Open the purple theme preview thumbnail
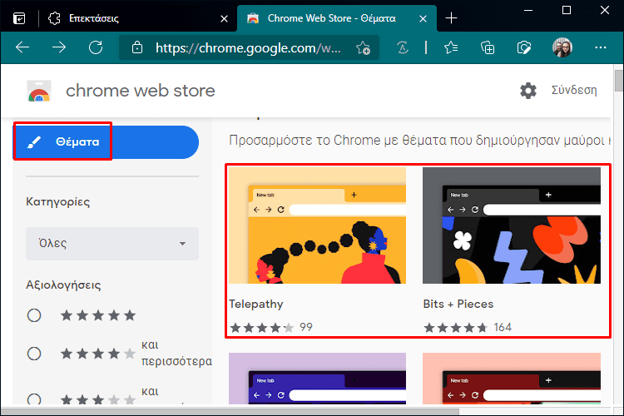Image resolution: width=624 pixels, height=416 pixels. [x=317, y=379]
